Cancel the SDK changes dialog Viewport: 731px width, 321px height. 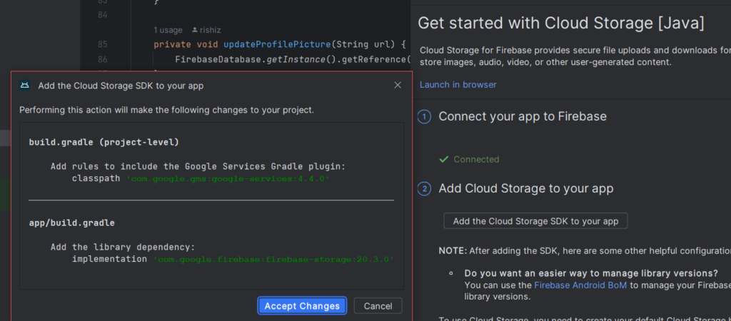click(378, 305)
